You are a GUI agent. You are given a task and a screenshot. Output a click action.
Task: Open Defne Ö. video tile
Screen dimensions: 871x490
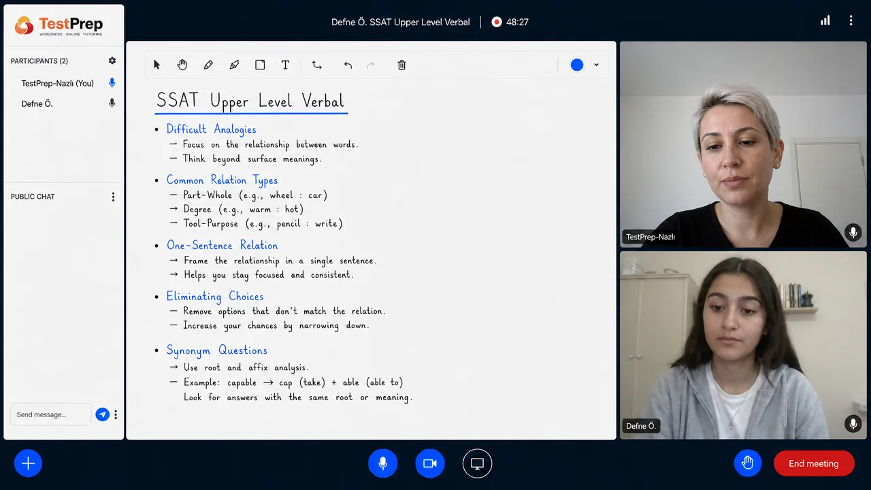click(x=743, y=345)
